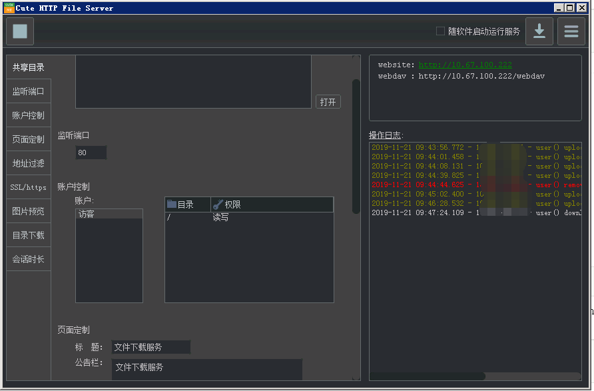The image size is (594, 391).
Task: Open the download panel via top-right download icon
Action: [x=539, y=31]
